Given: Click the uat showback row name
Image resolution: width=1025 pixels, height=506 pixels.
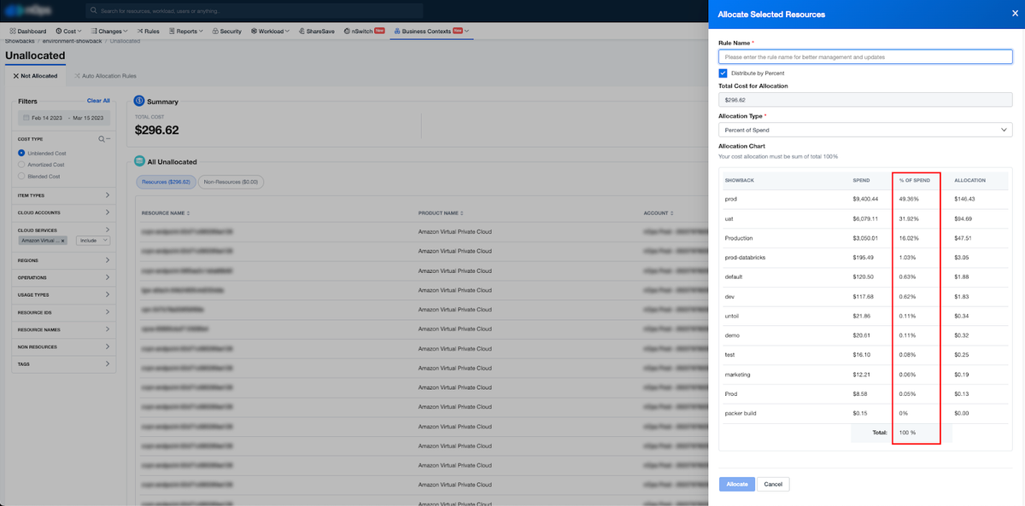Looking at the screenshot, I should click(x=729, y=218).
